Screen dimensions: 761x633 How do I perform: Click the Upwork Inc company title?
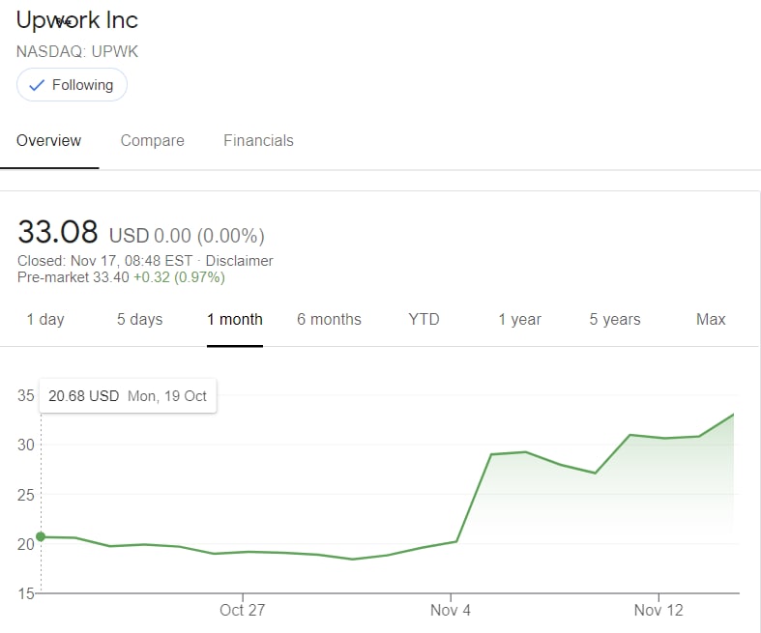77,20
